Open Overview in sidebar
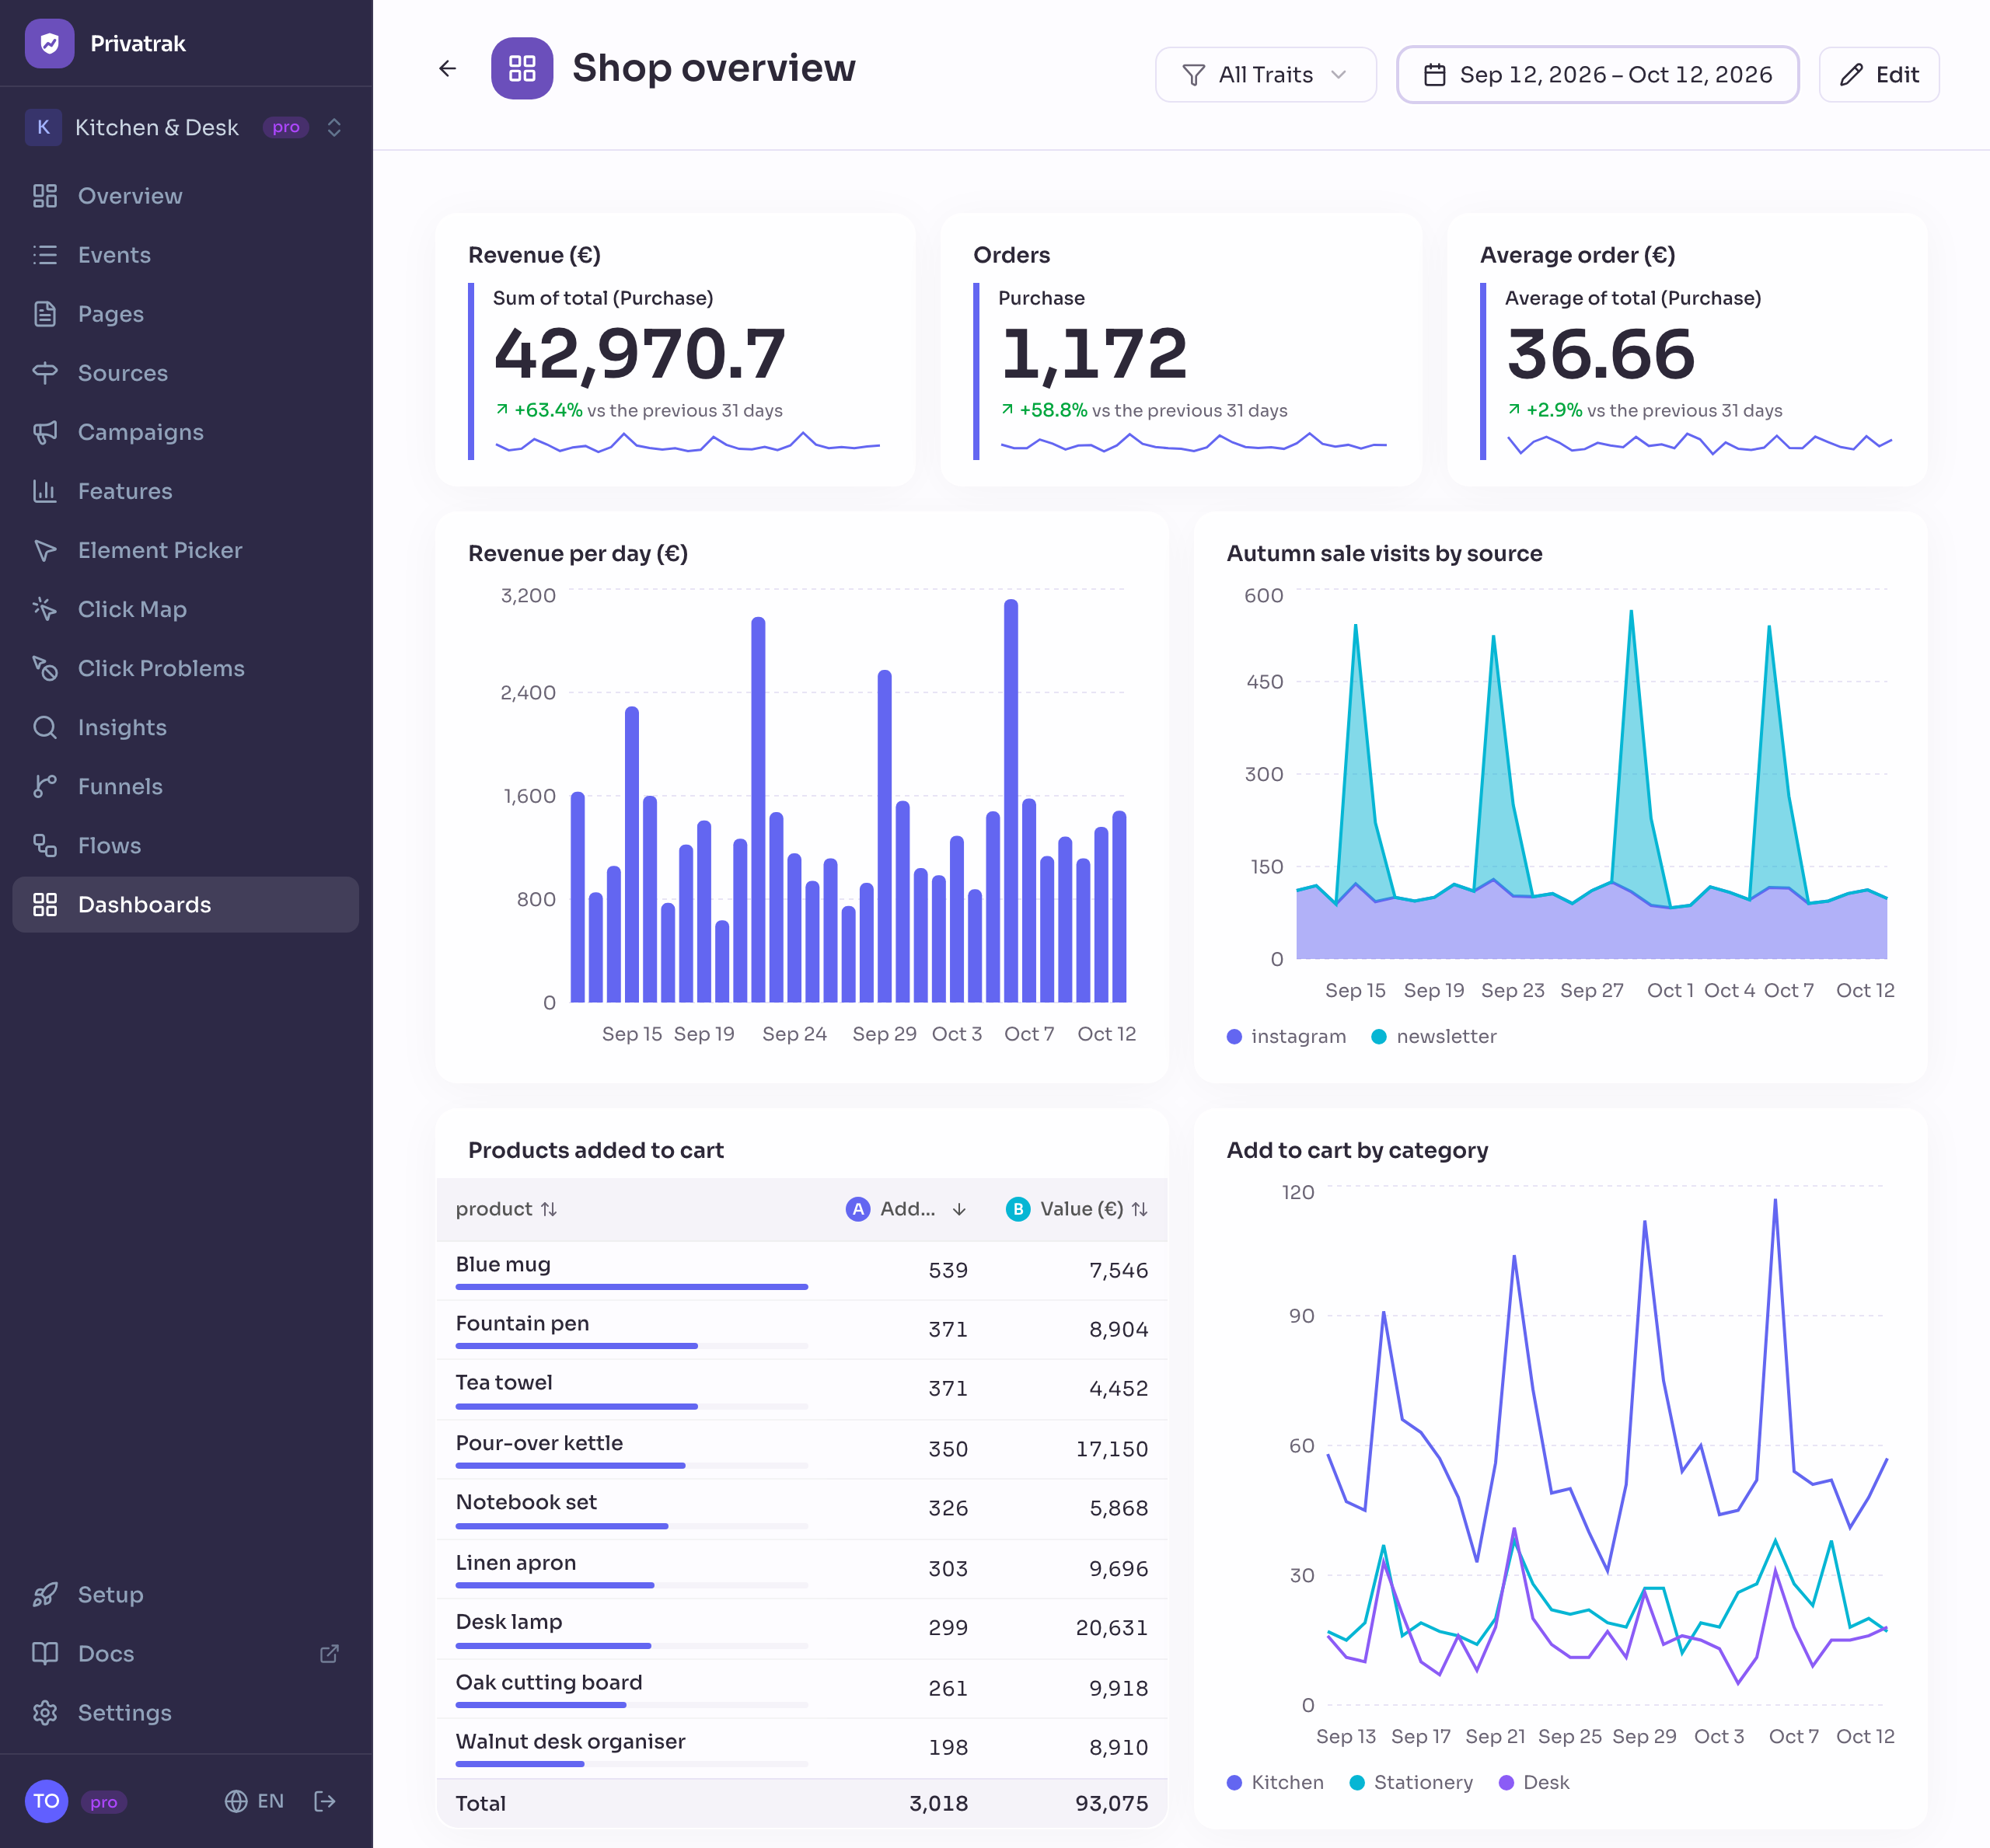 point(186,196)
